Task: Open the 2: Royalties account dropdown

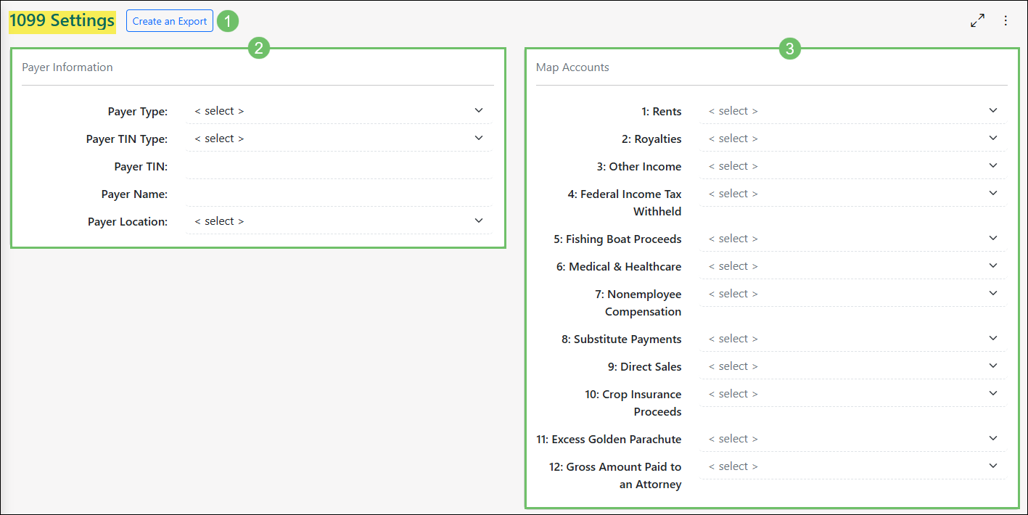Action: click(852, 139)
